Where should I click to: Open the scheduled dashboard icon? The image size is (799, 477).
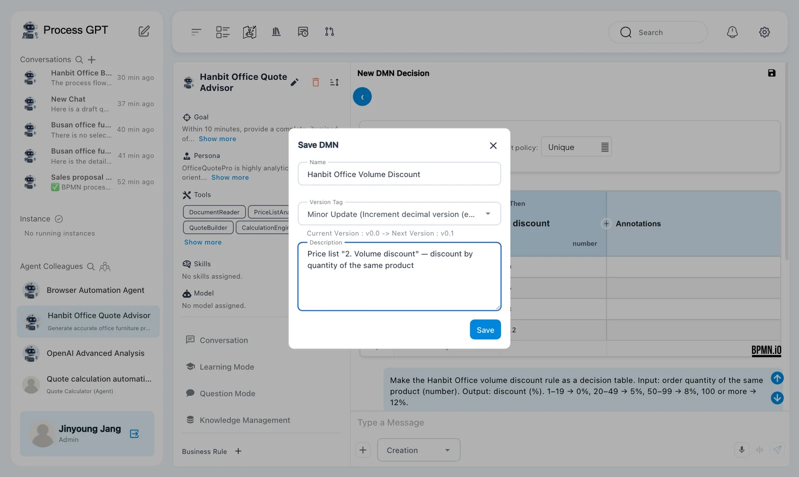(x=303, y=32)
